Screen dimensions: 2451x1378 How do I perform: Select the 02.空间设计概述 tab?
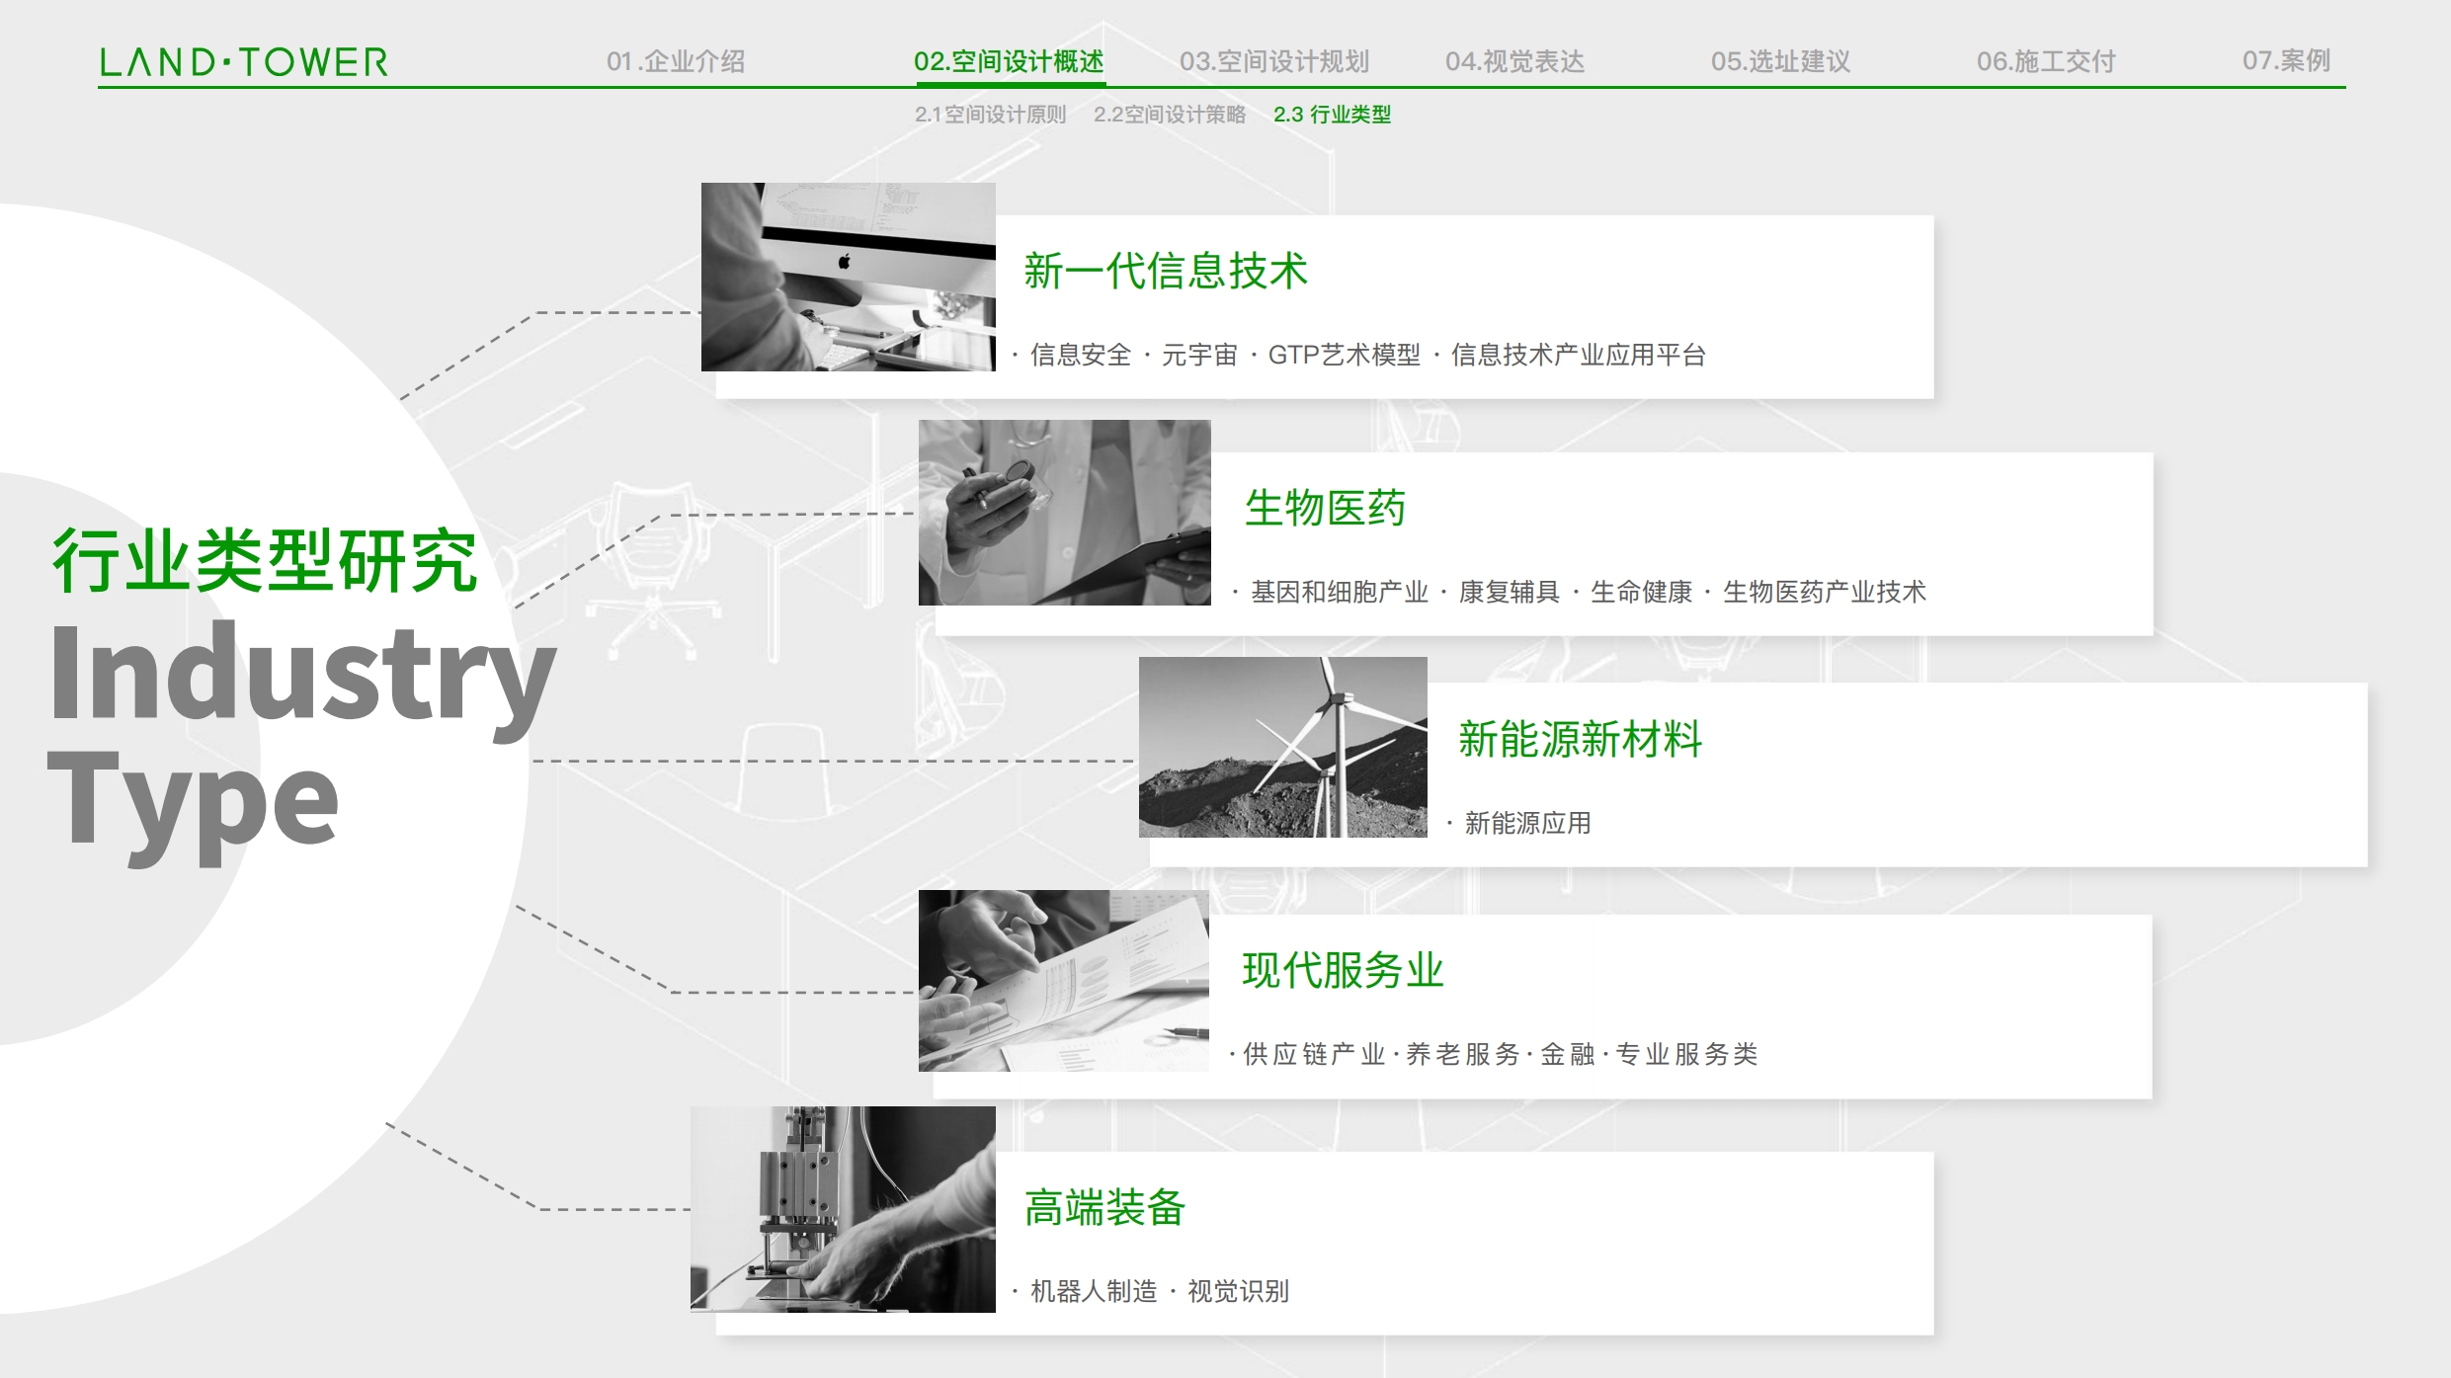(1009, 61)
